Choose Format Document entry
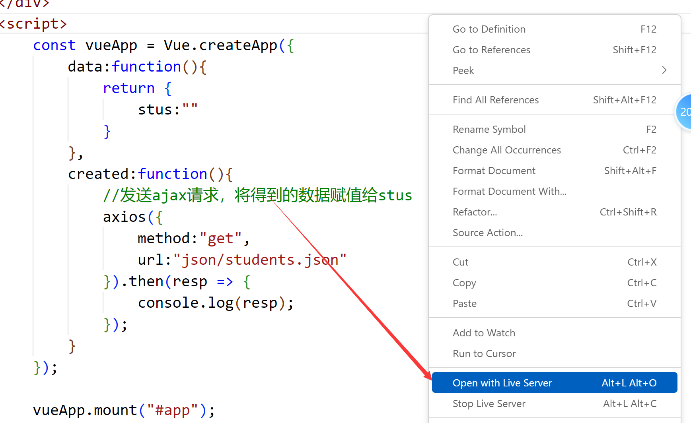 tap(555, 171)
